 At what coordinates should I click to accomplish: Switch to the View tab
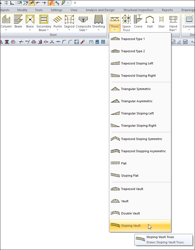coord(74,10)
